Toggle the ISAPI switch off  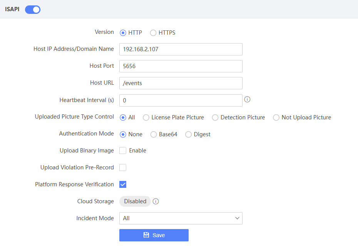coord(33,10)
